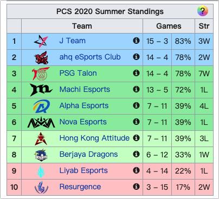Open info icon for J Team
Screen dimensions: 219x199
coord(136,41)
